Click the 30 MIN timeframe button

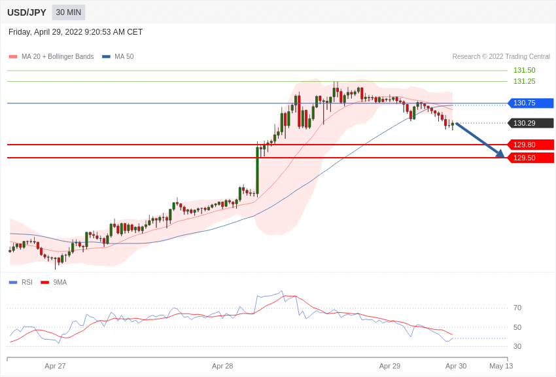click(x=69, y=12)
